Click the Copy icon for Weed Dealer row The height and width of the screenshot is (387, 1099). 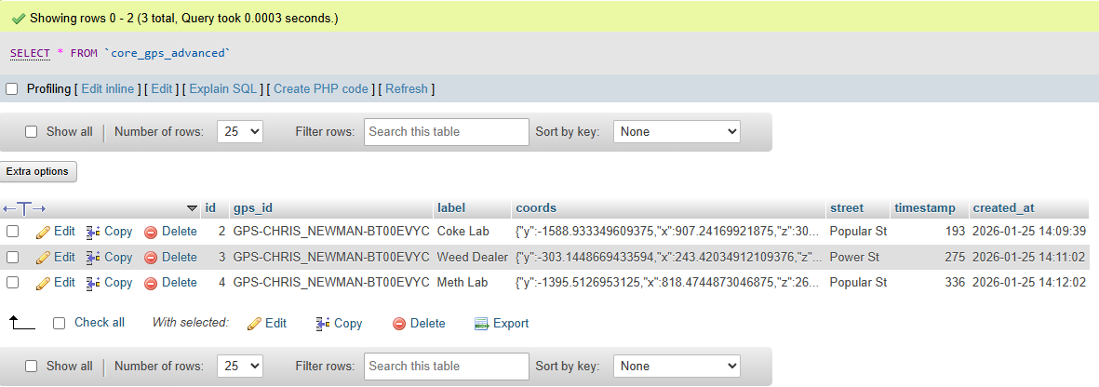[92, 258]
